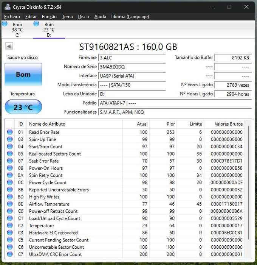This screenshot has width=257, height=265.
Task: Click the Valores Brutos column header
Action: (224, 124)
